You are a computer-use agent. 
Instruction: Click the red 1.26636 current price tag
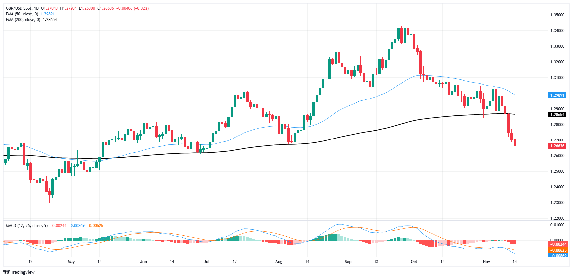pyautogui.click(x=557, y=146)
